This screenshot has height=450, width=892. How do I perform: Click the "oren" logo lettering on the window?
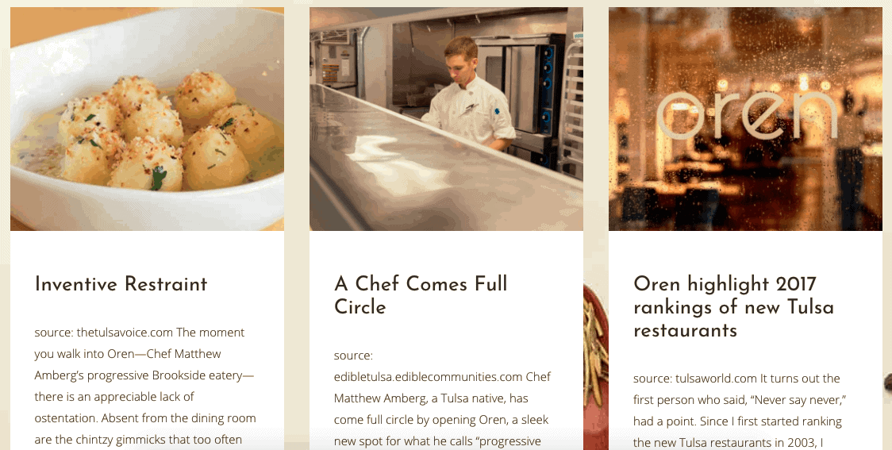pos(747,116)
